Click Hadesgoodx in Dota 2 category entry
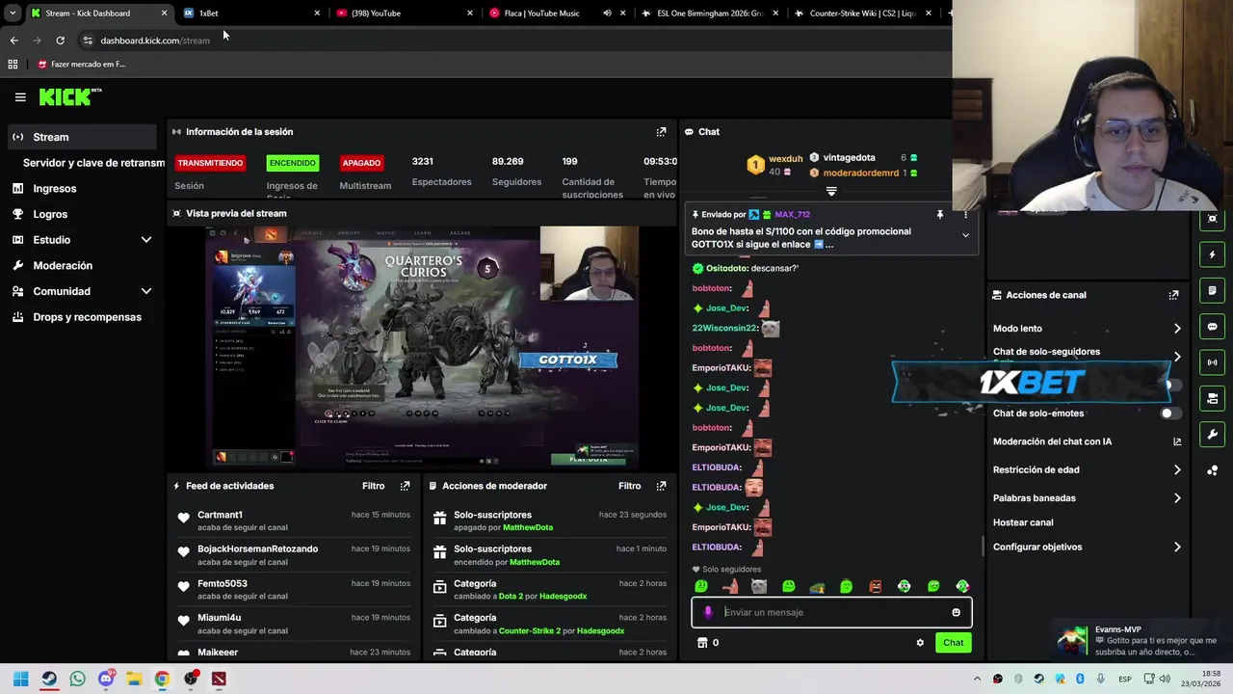This screenshot has width=1233, height=694. click(x=563, y=597)
